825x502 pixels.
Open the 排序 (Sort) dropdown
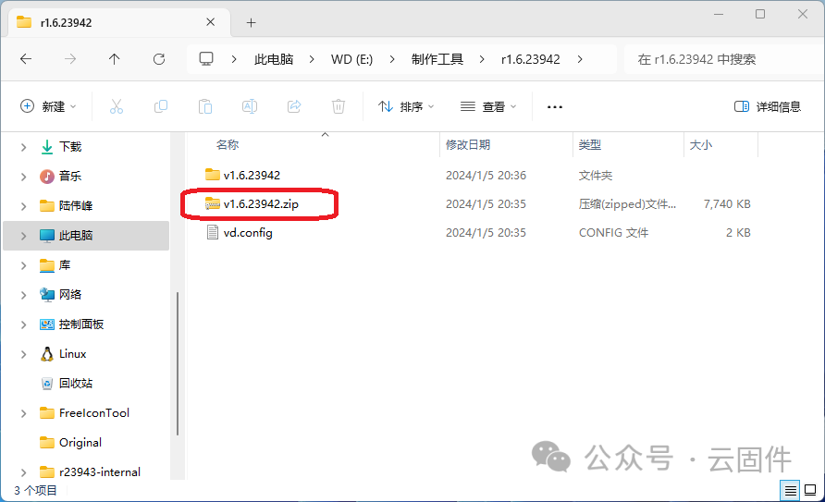(x=406, y=106)
